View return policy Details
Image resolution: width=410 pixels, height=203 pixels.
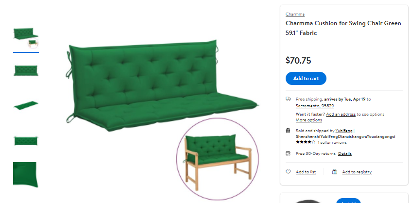[344, 153]
